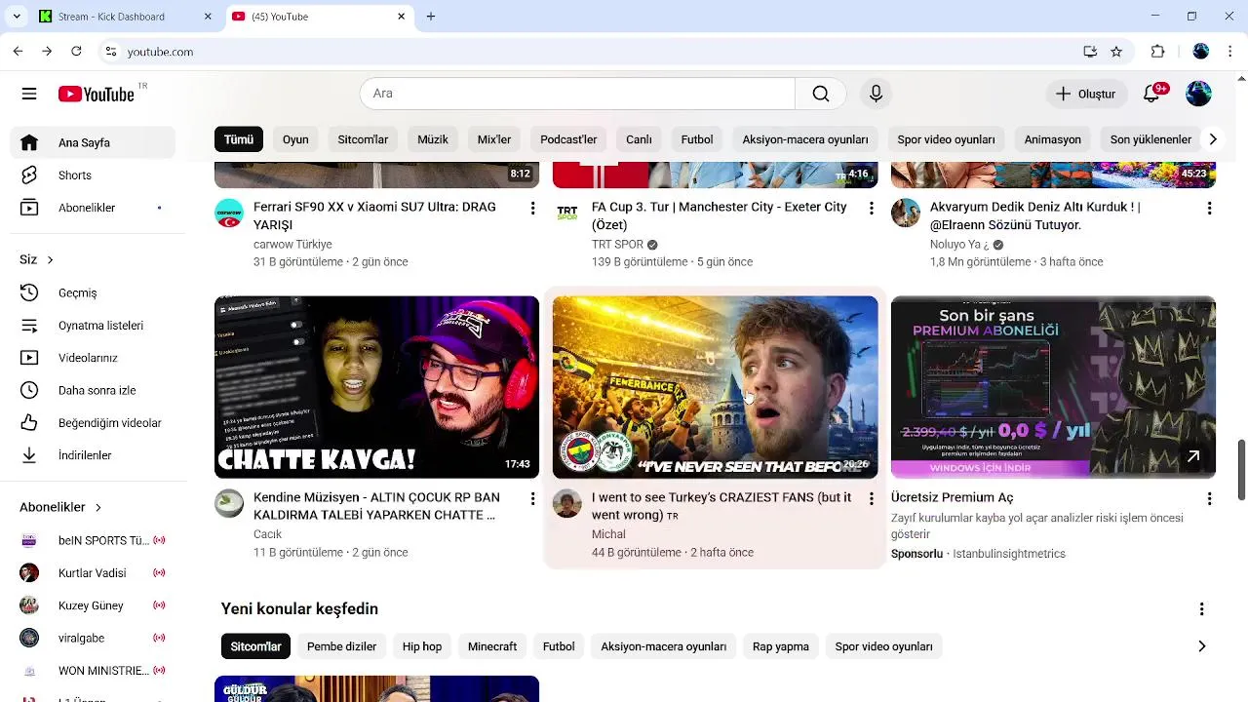Open viralgabe subscription

(93, 638)
